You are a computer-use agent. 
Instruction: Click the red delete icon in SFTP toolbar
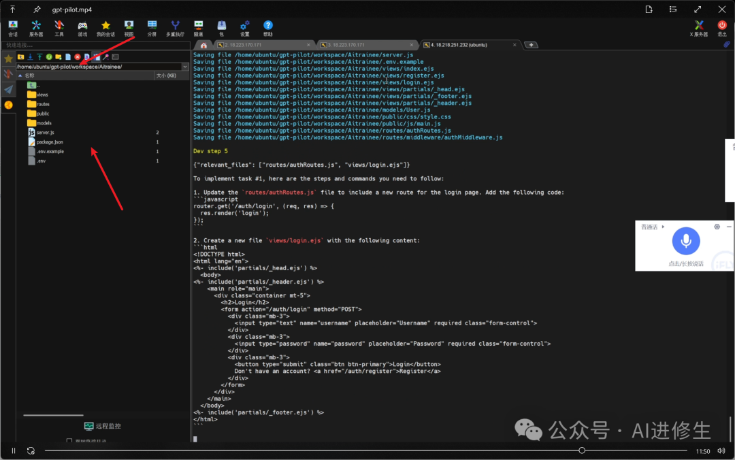[x=78, y=56]
